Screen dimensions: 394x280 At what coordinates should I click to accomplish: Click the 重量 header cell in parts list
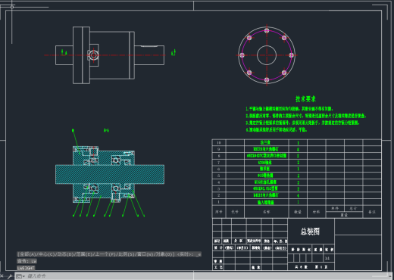tap(344, 215)
